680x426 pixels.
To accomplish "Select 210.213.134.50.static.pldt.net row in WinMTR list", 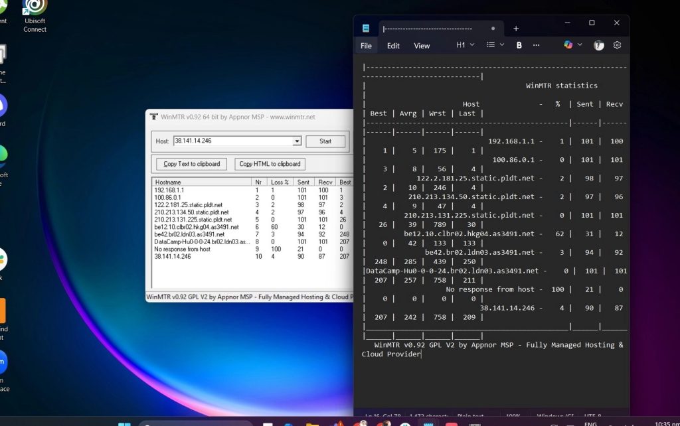I will 253,212.
